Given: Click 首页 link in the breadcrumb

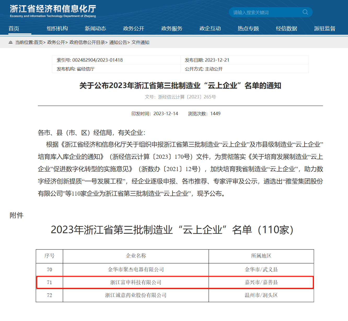Looking at the screenshot, I should tap(38, 42).
